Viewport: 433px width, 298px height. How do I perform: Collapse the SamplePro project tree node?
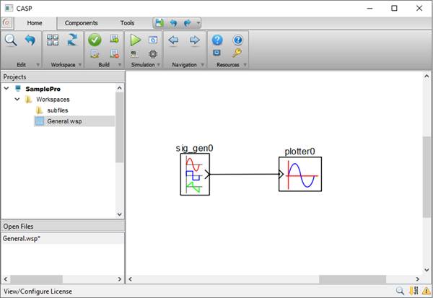coord(6,89)
